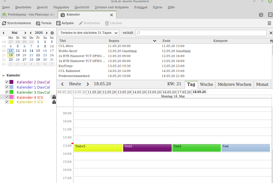Click the Heute button
Viewport: 273px width, 183px height.
tap(75, 84)
